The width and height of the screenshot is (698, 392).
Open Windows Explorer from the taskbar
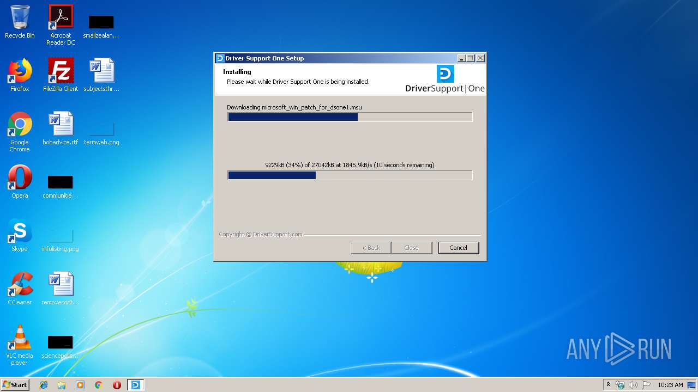(62, 385)
